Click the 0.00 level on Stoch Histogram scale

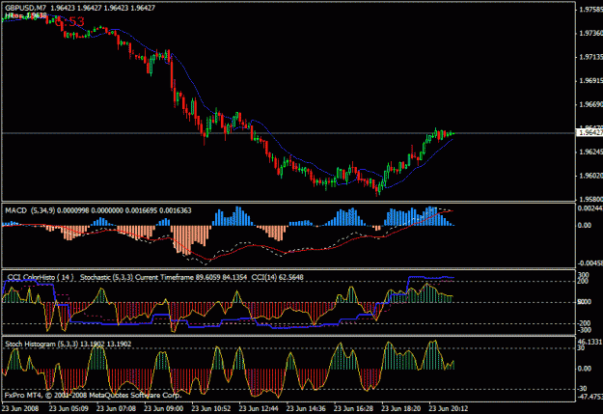tap(585, 369)
